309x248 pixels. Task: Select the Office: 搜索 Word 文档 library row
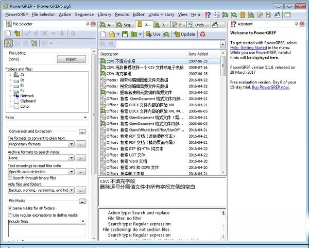coord(159,161)
